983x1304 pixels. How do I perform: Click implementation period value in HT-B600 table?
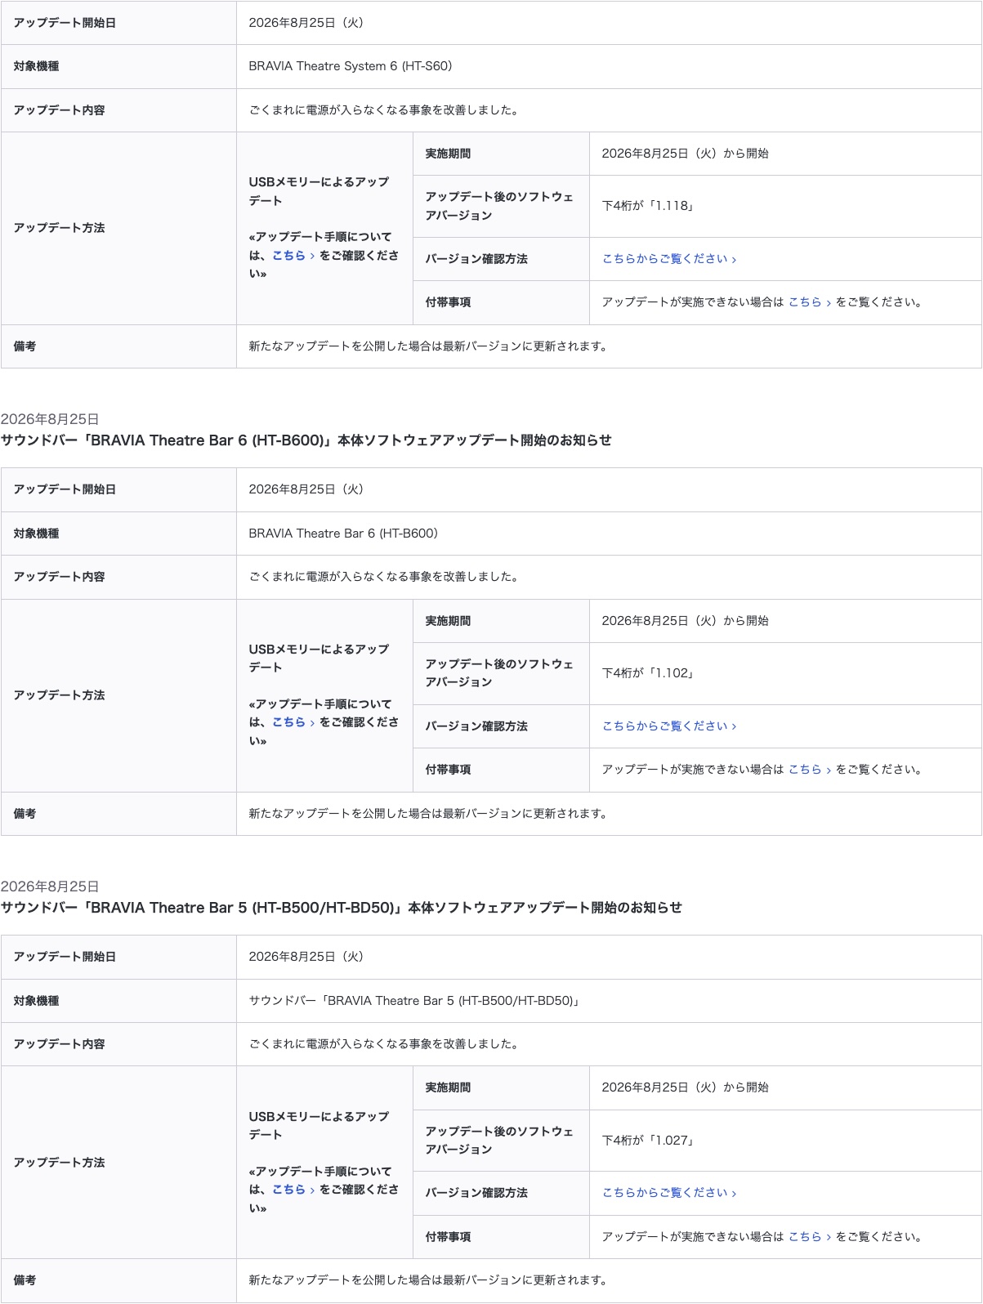685,621
